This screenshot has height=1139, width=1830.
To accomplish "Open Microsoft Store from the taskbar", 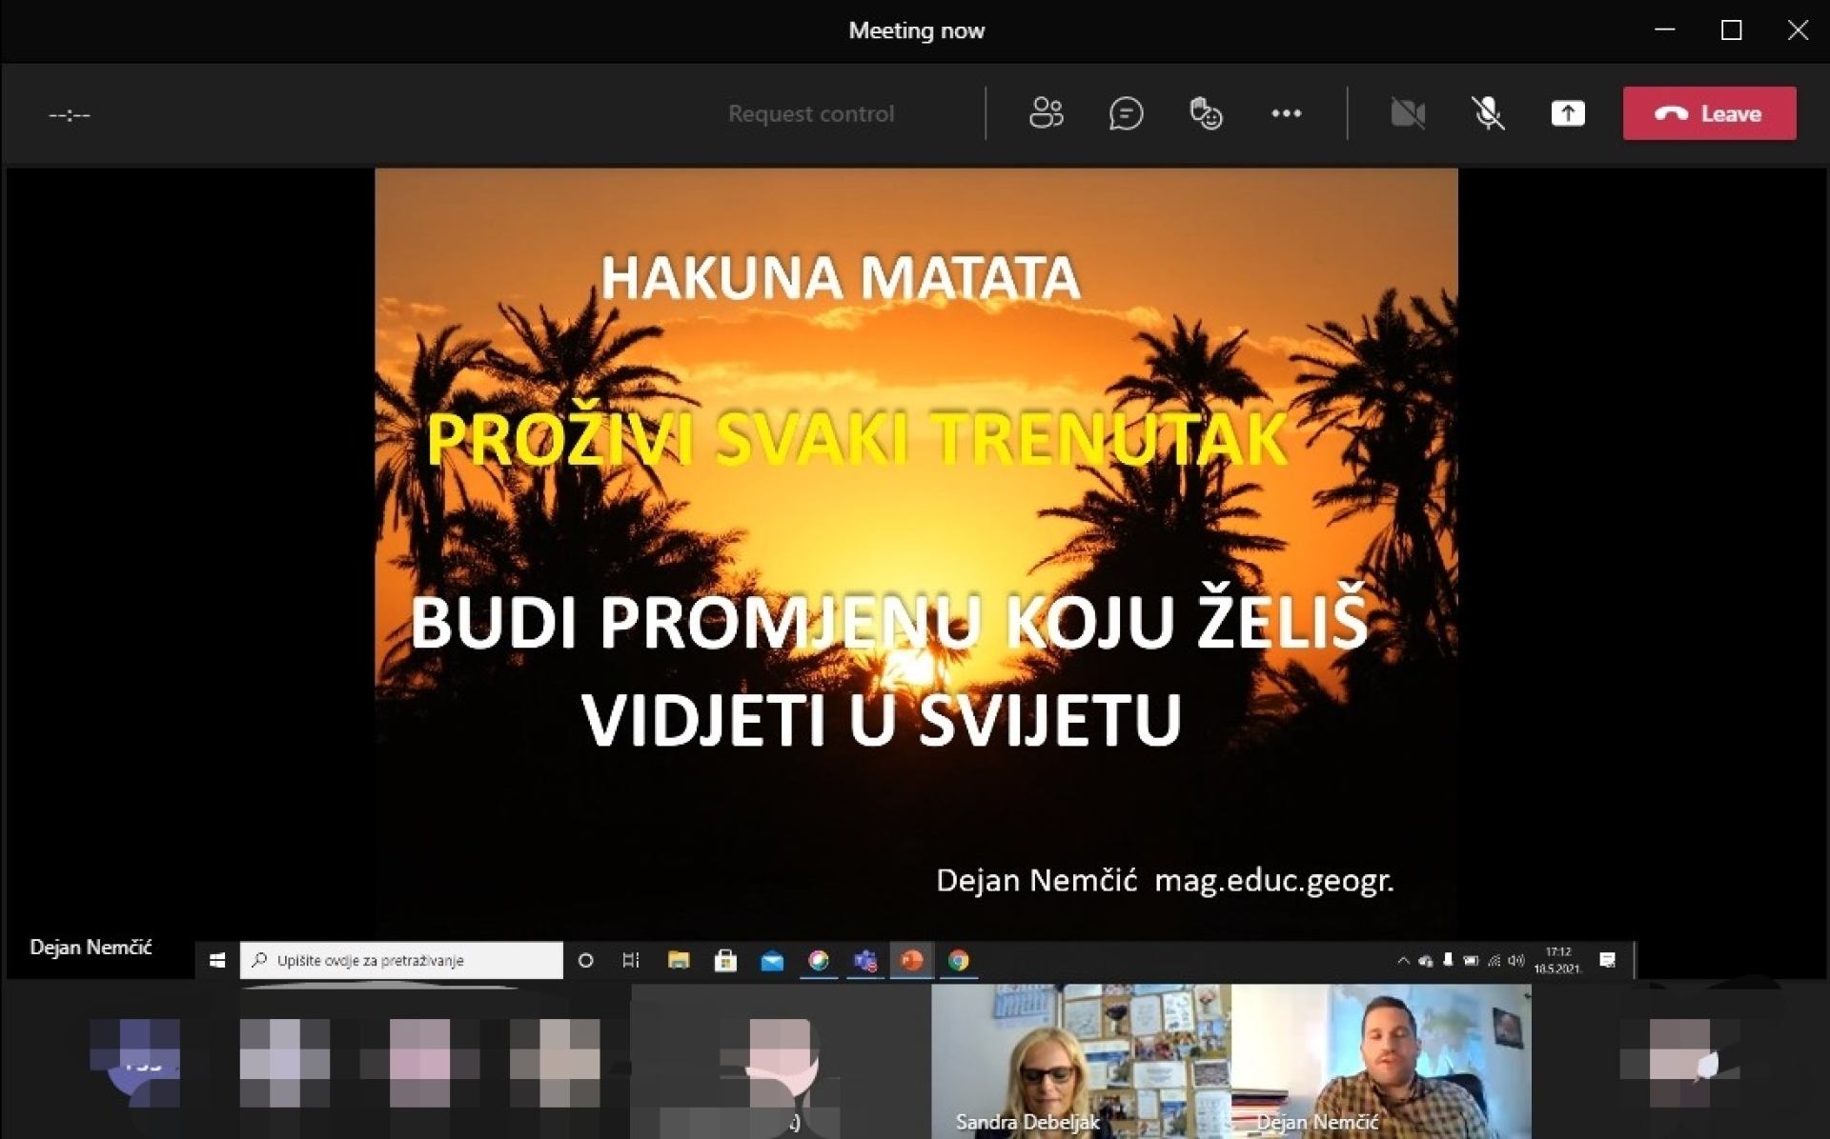I will click(x=725, y=961).
